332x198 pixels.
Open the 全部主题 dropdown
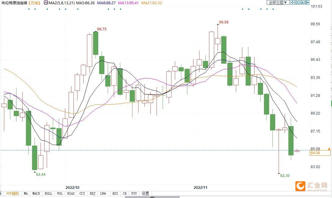pyautogui.click(x=278, y=2)
